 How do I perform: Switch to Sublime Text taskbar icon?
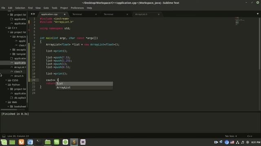click(74, 142)
